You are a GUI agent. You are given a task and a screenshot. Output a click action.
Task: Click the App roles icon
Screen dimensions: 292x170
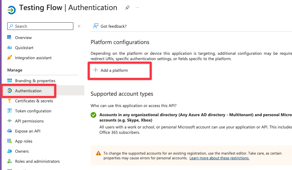point(9,141)
